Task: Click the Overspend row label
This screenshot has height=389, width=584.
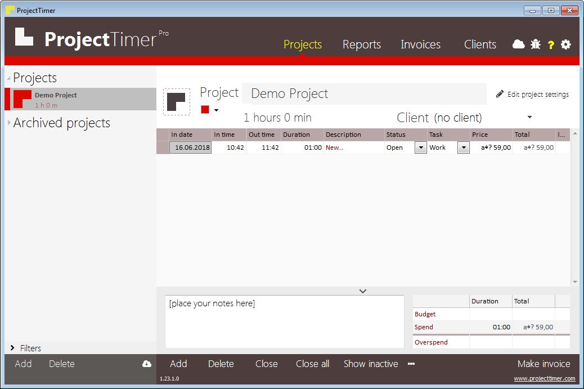Action: pos(431,342)
